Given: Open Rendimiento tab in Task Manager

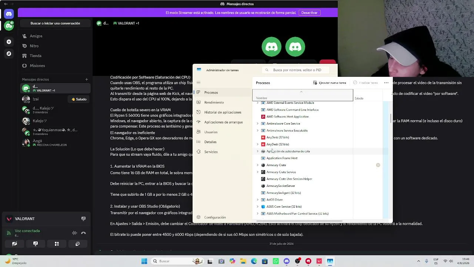Looking at the screenshot, I should [x=223, y=102].
